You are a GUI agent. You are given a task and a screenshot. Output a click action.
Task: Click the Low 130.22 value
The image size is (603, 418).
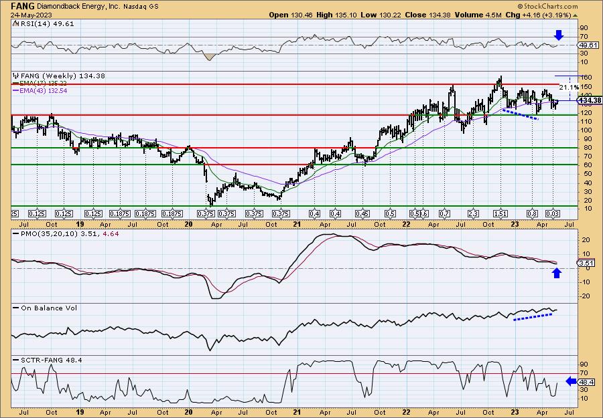(381, 15)
